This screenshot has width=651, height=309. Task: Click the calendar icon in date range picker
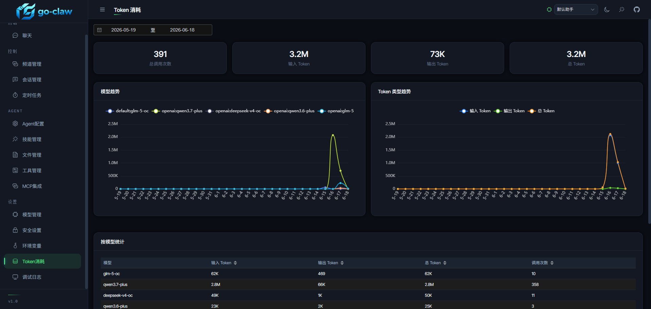tap(99, 30)
